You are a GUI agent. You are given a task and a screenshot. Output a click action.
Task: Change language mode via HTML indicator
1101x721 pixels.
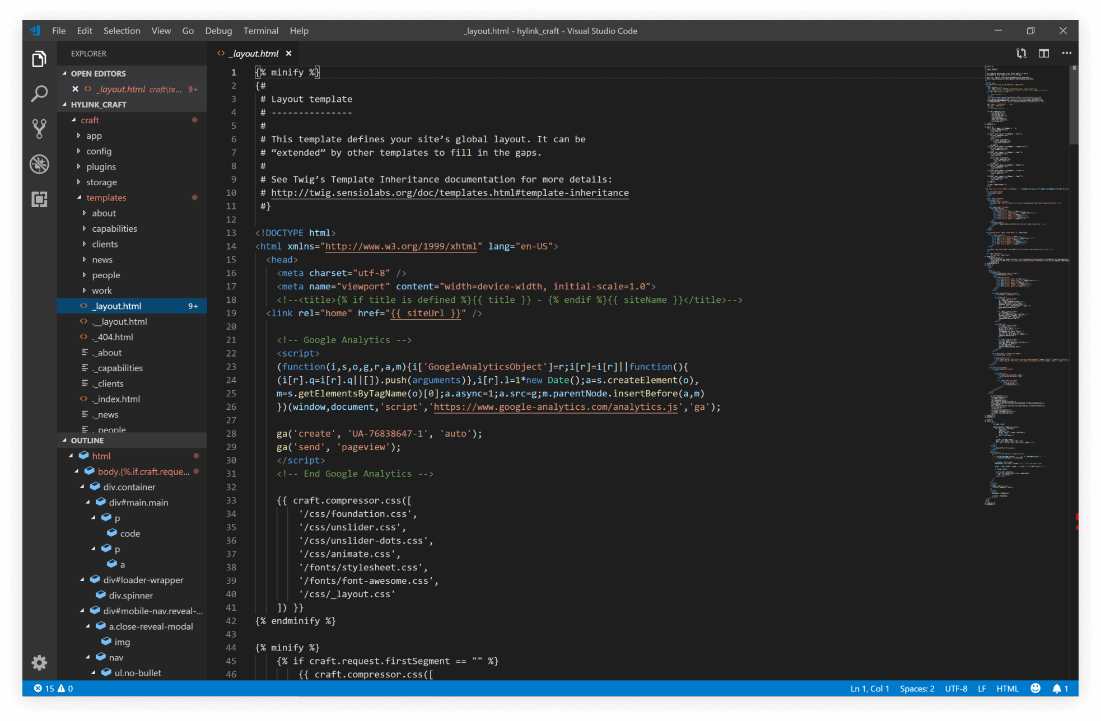(x=1007, y=689)
